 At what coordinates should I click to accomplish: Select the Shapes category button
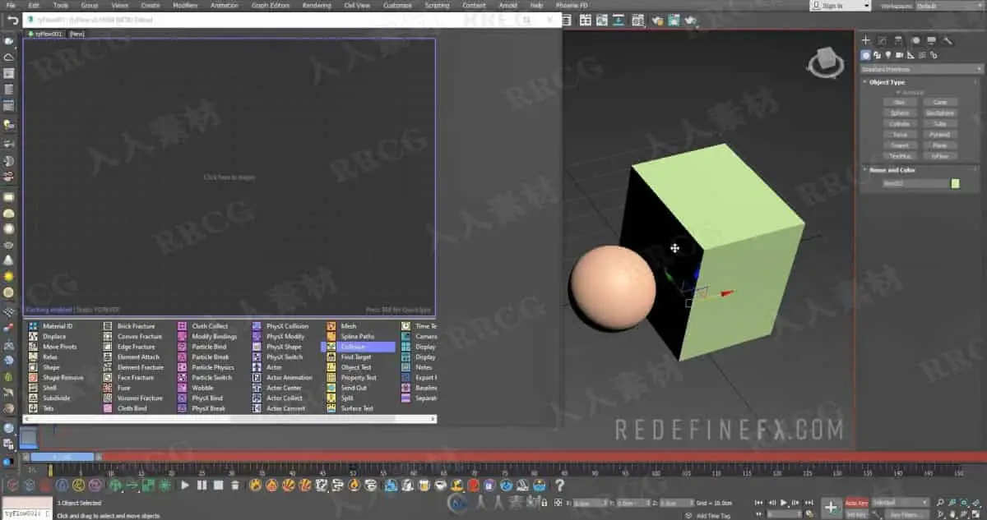878,55
